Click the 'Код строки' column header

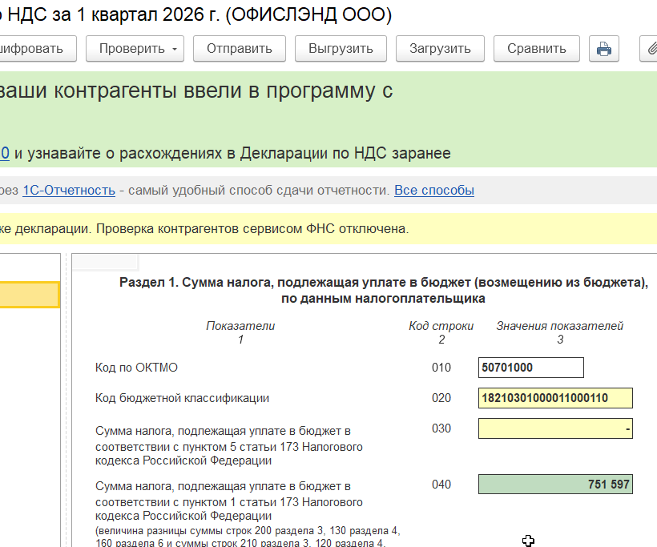[x=441, y=326]
